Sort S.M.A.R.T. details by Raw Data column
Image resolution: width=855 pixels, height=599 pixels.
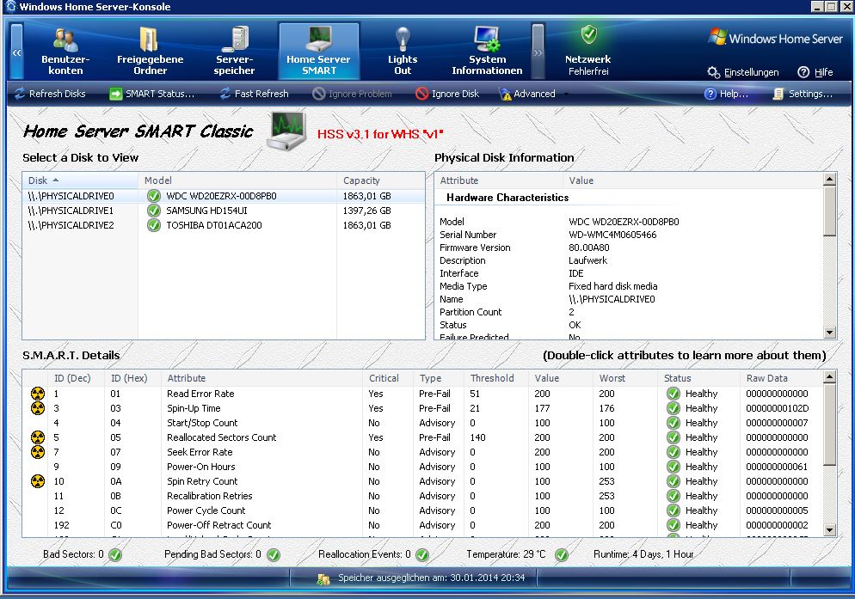(x=781, y=378)
